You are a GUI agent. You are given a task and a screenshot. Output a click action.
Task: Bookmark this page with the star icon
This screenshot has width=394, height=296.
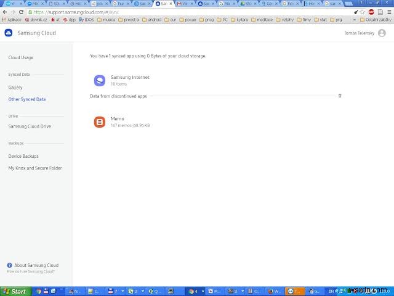(363, 12)
